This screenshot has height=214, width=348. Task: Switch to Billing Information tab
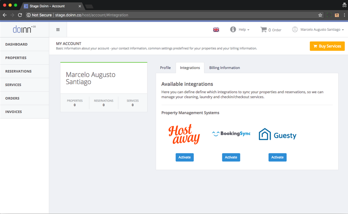[224, 68]
